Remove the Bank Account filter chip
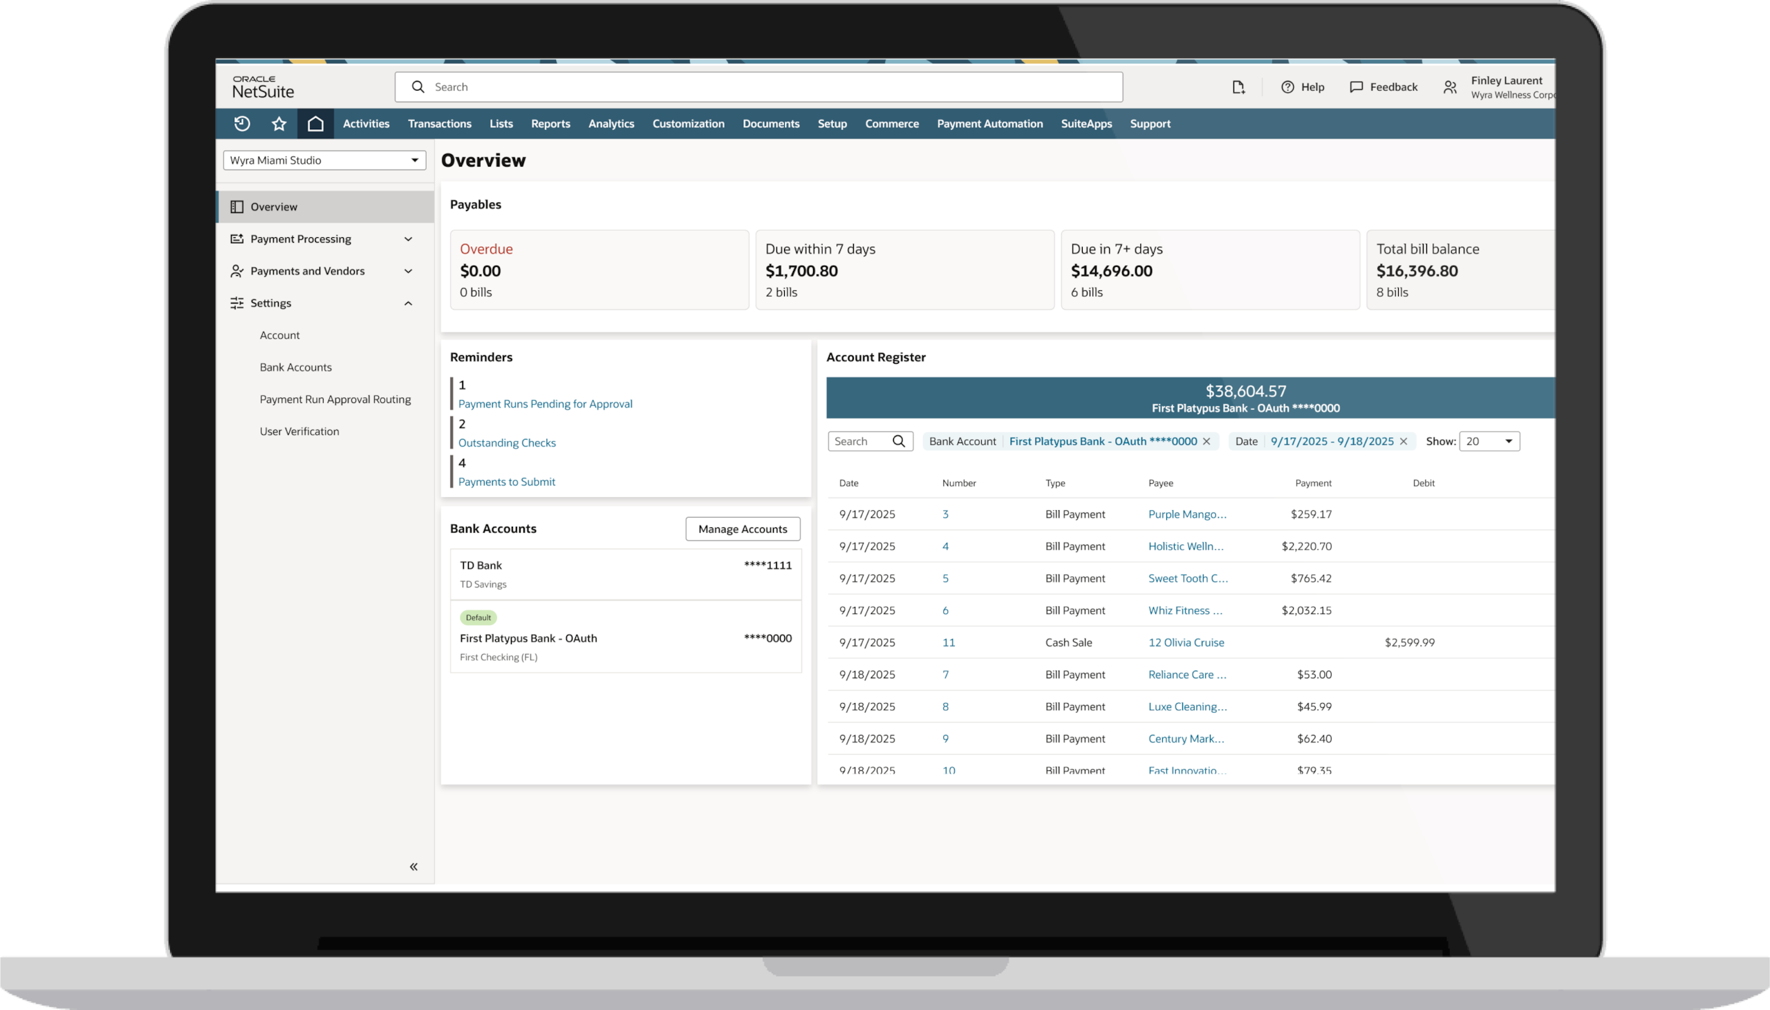1770x1010 pixels. 1206,441
